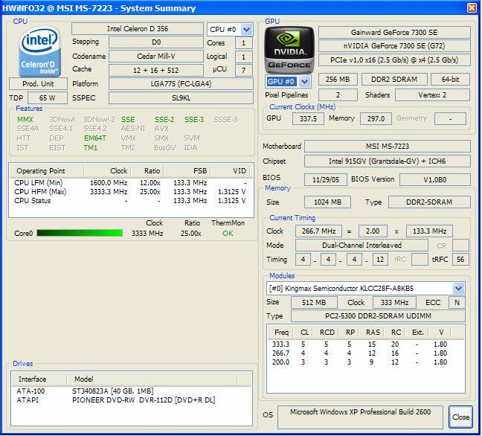Image resolution: width=482 pixels, height=436 pixels.
Task: Click the PC2-5300 DDR2-SDRAM UDIMM type field
Action: (x=378, y=316)
